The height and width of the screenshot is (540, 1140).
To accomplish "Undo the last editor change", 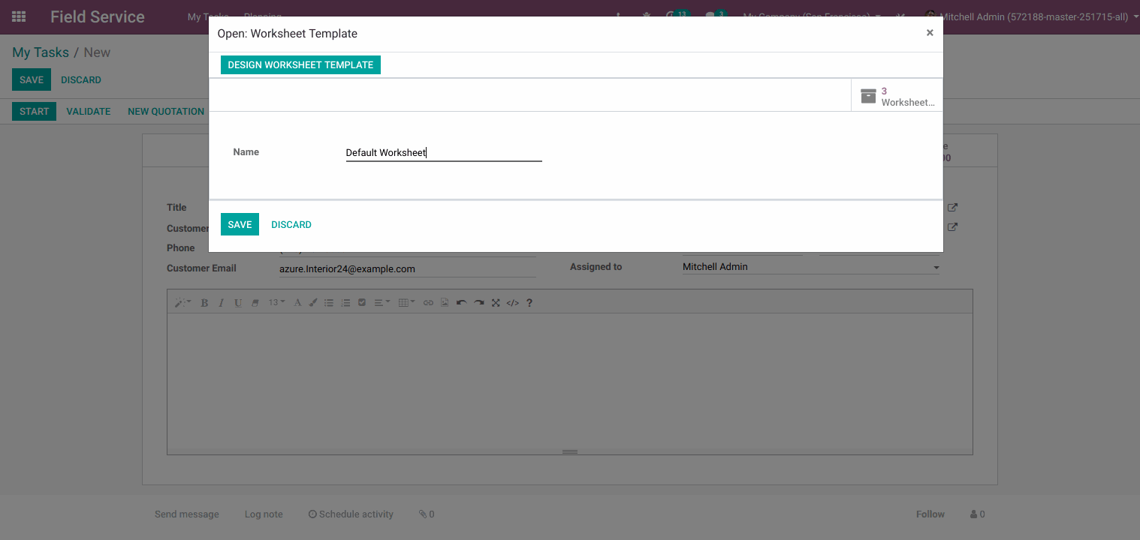I will 462,302.
